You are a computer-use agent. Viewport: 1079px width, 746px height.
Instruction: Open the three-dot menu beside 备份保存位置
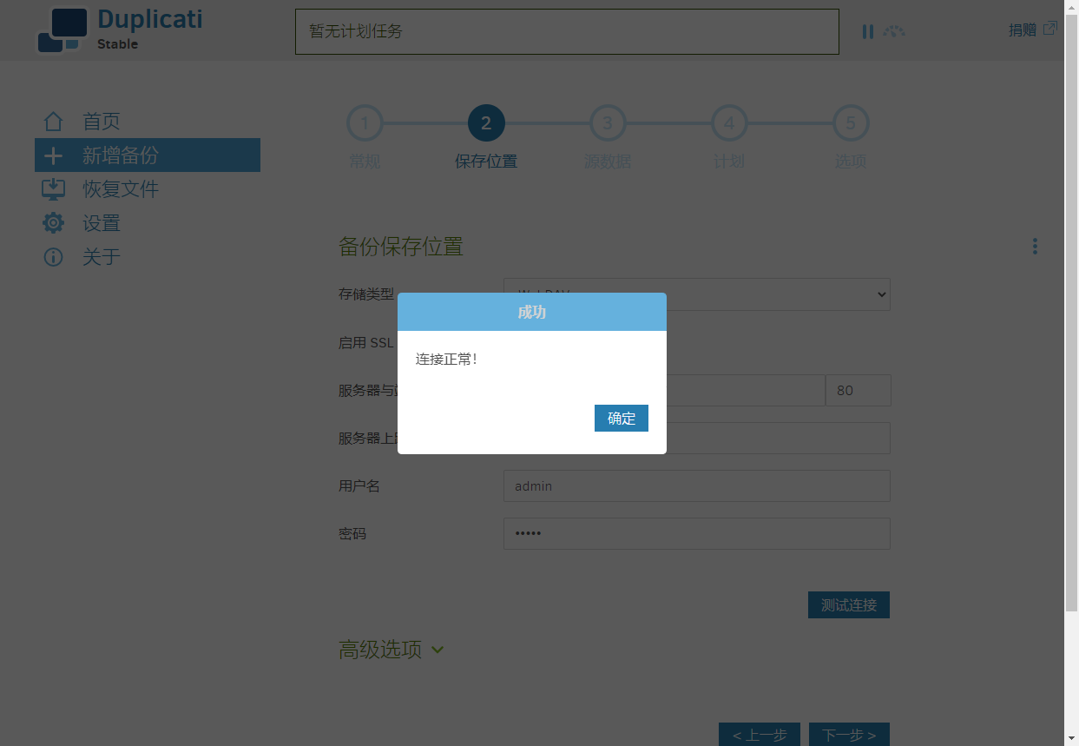(x=1035, y=247)
